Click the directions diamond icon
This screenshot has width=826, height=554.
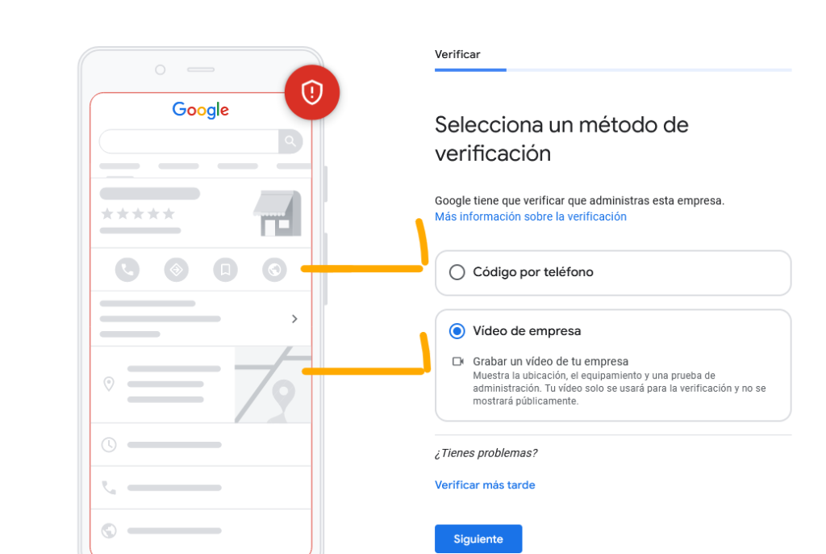pyautogui.click(x=176, y=269)
